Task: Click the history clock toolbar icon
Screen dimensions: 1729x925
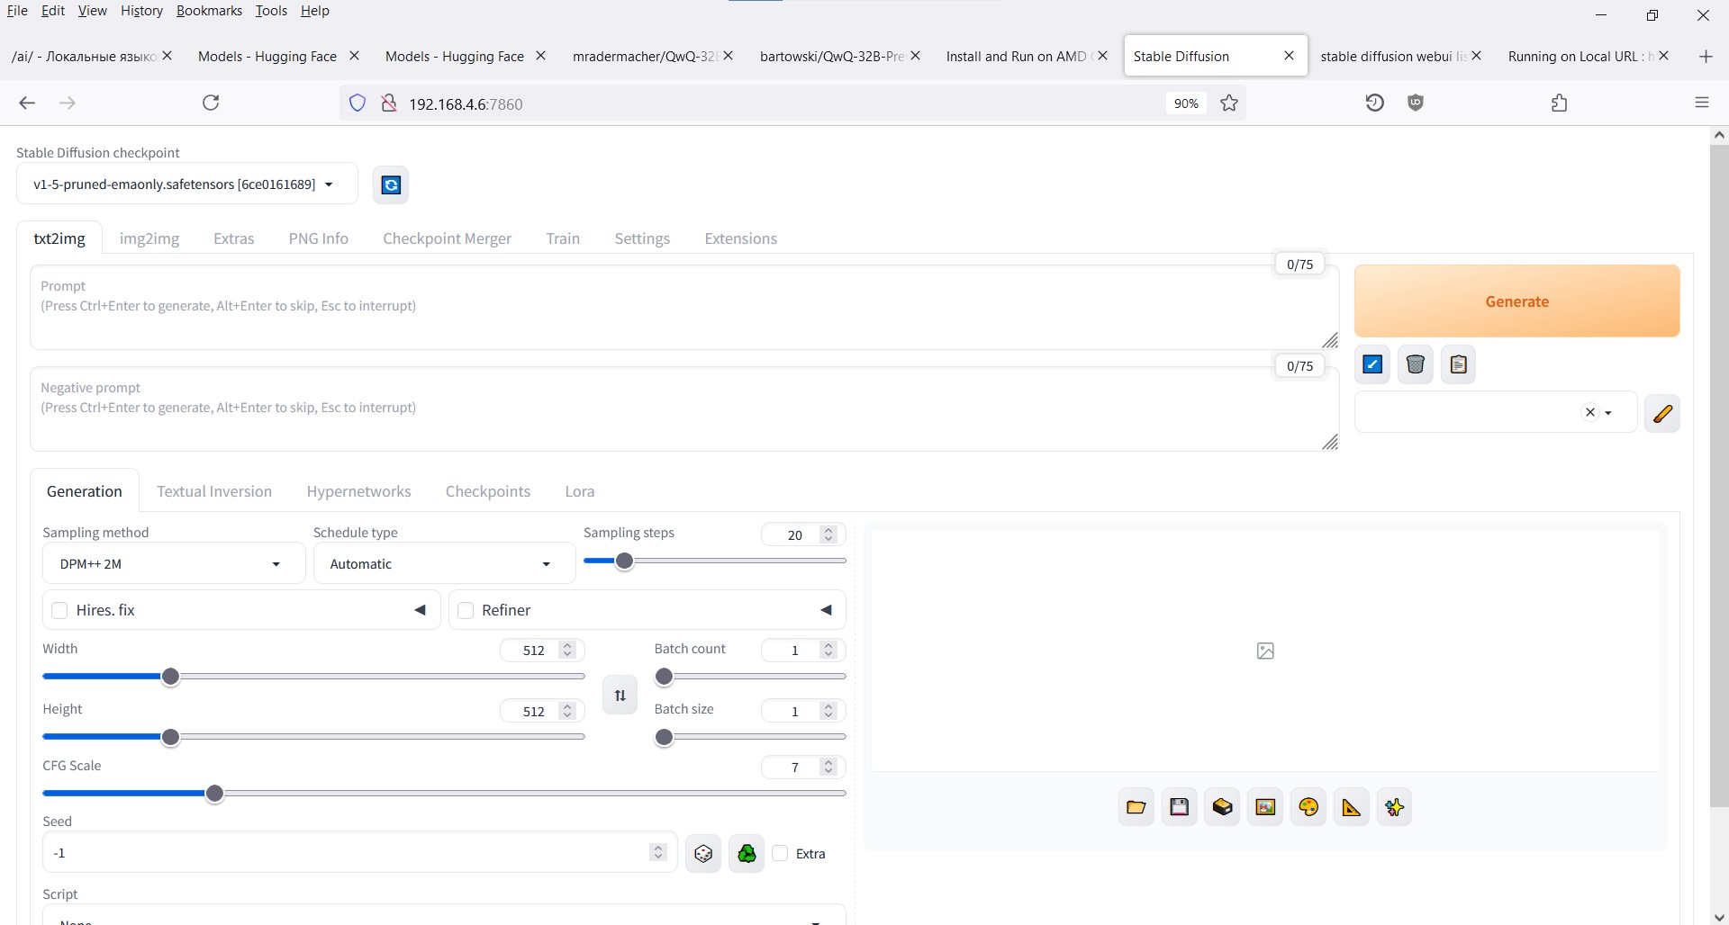Action: tap(1374, 103)
